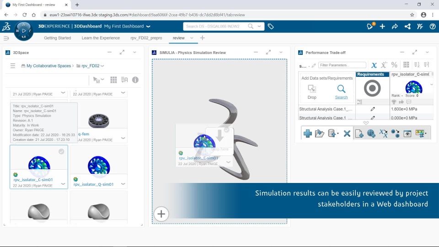This screenshot has height=247, width=439.
Task: Switch to rpv_FD02_prepro tab
Action: point(146,38)
